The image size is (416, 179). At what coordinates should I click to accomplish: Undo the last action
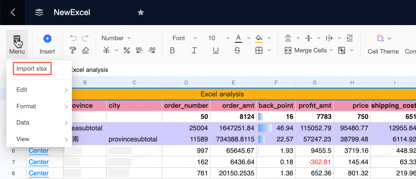73,38
